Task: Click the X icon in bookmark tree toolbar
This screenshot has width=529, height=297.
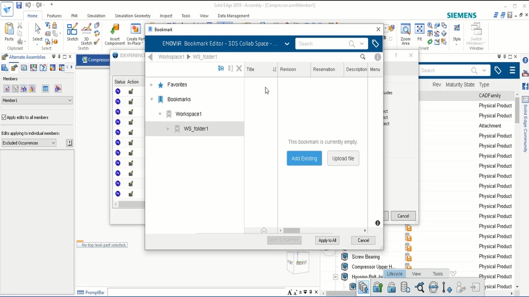Action: coord(239,68)
